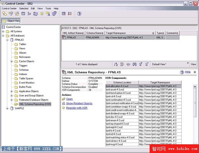Screen dimensions: 199x153
Task: Click the binoculars find icon
Action: [x=135, y=64]
